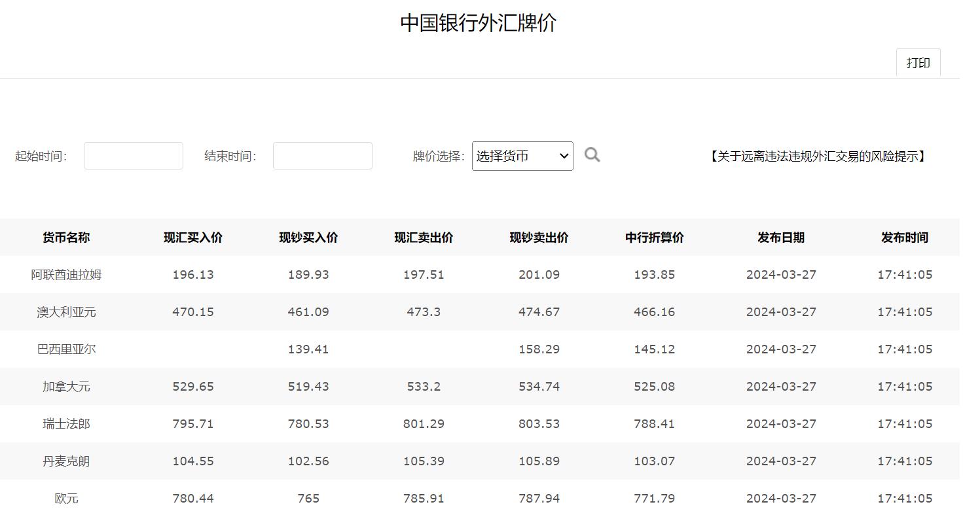Screen dimensions: 963x515
Task: Click the 现汇买入价 column header
Action: coord(193,238)
